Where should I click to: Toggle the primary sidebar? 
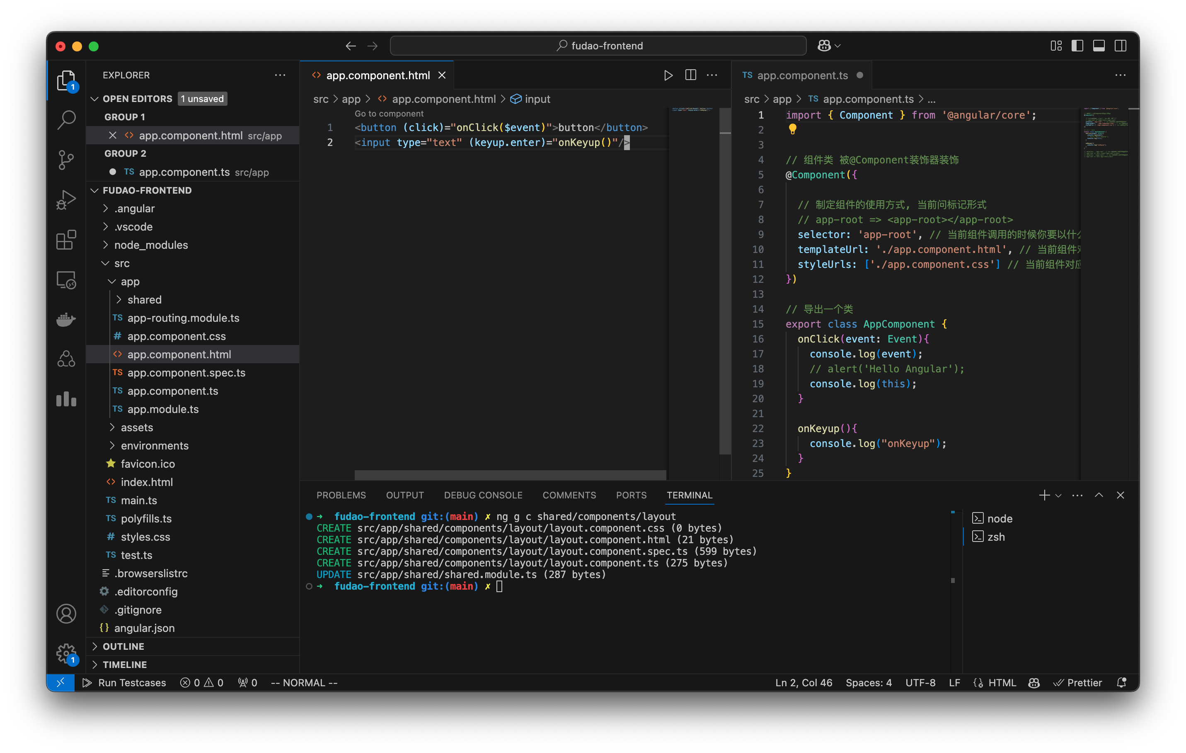coord(1078,45)
